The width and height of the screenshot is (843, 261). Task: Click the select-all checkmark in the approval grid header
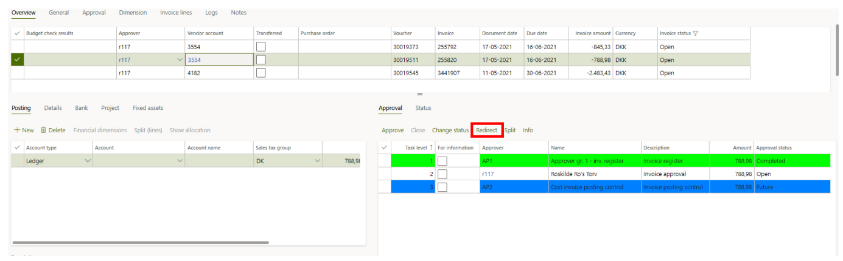click(x=384, y=147)
